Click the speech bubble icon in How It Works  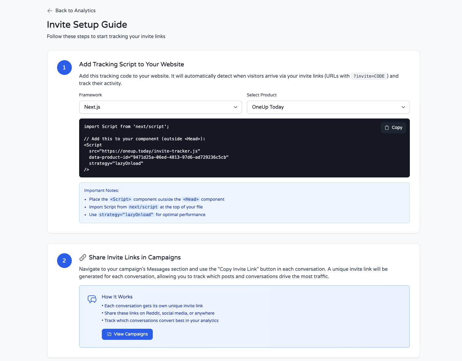pos(92,299)
